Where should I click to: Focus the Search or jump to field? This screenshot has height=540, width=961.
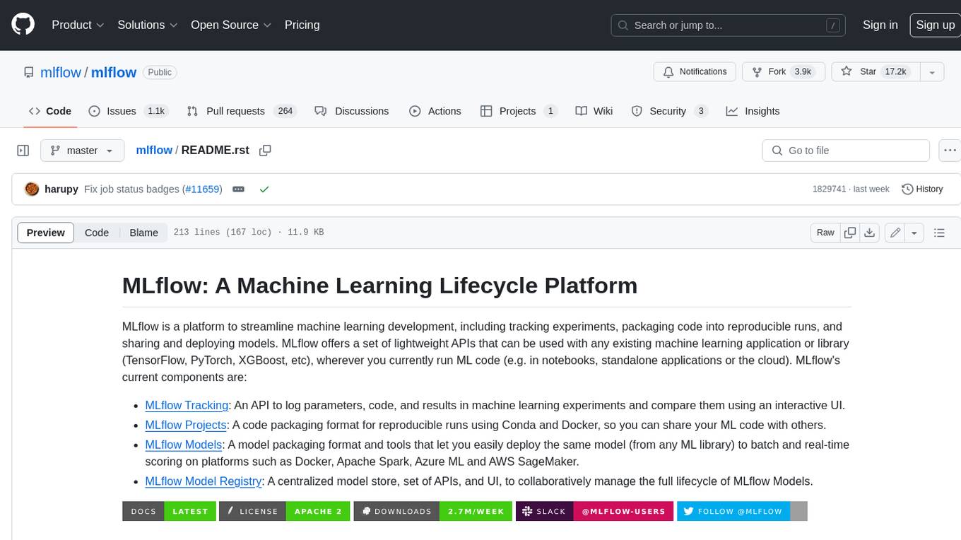(729, 25)
